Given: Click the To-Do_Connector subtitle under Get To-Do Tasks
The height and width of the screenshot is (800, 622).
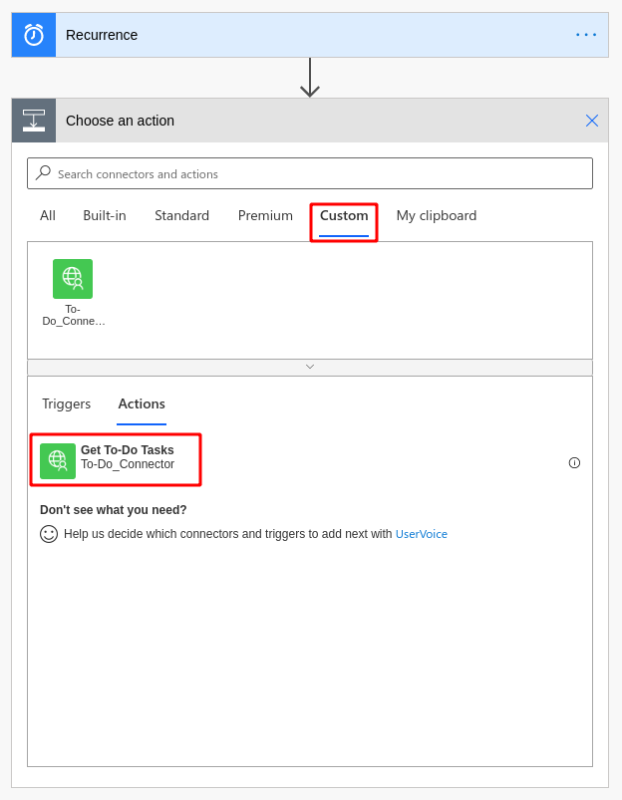Looking at the screenshot, I should pyautogui.click(x=128, y=464).
